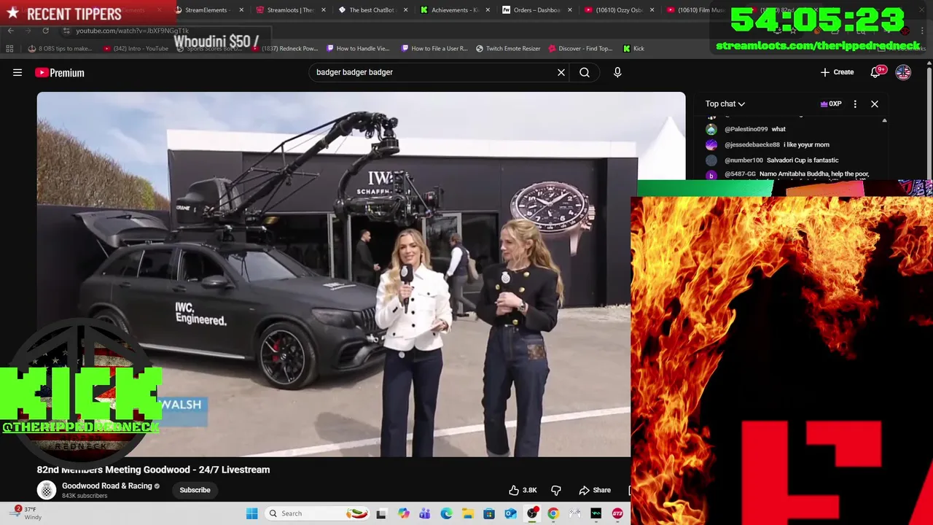The height and width of the screenshot is (525, 933).
Task: Reload the page in the browser toolbar
Action: [x=45, y=31]
